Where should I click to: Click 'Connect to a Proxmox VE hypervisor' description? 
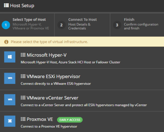49,126
